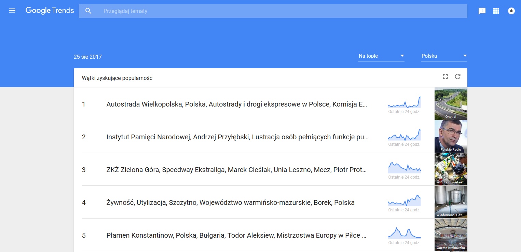
Task: Open the Polska country dropdown
Action: [x=444, y=56]
